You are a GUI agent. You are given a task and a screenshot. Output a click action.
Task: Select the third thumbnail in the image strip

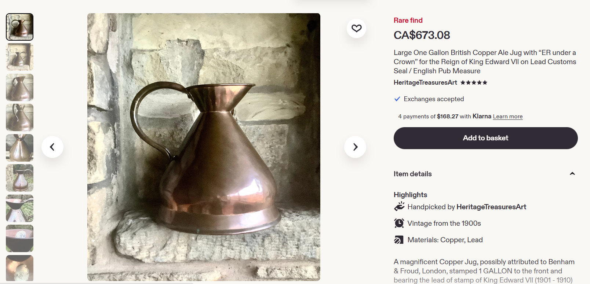[20, 87]
